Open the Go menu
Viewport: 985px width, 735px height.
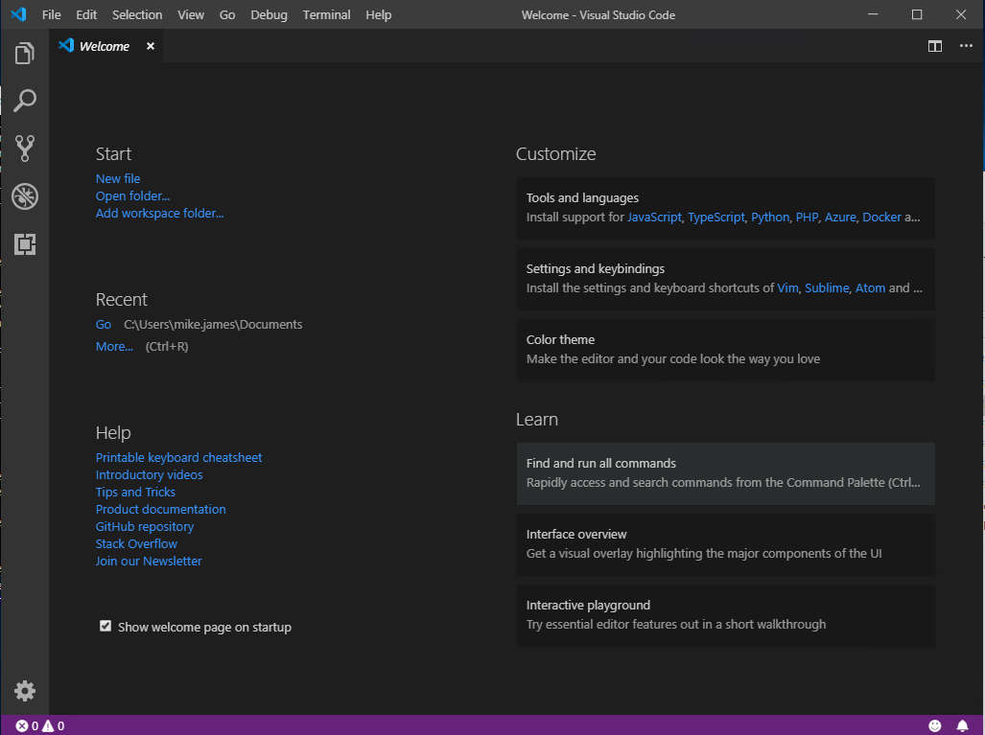coord(226,14)
